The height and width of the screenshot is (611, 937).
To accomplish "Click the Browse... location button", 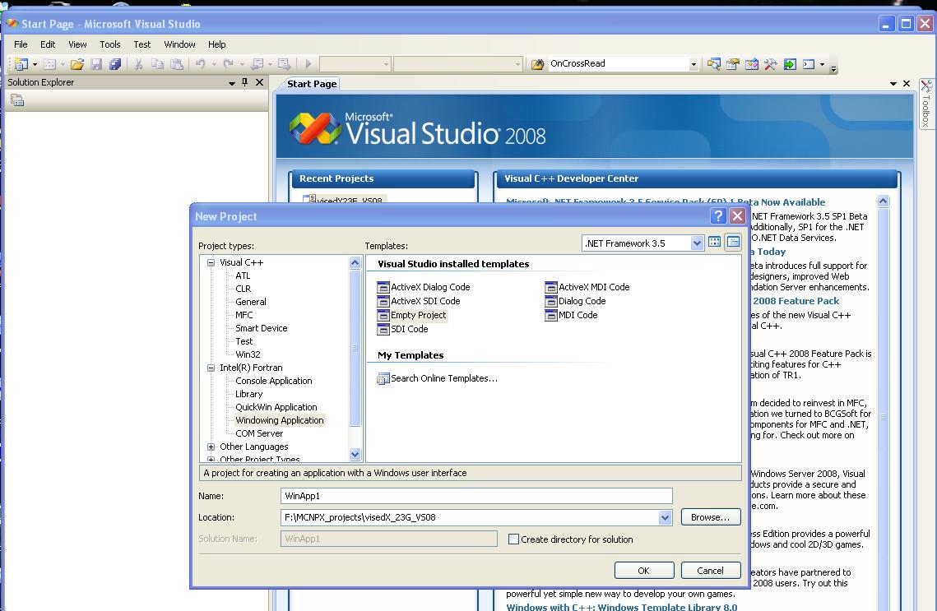I will tap(711, 517).
